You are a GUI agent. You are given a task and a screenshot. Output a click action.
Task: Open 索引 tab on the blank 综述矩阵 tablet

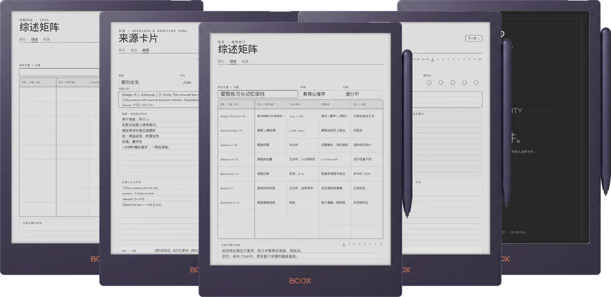pyautogui.click(x=22, y=39)
